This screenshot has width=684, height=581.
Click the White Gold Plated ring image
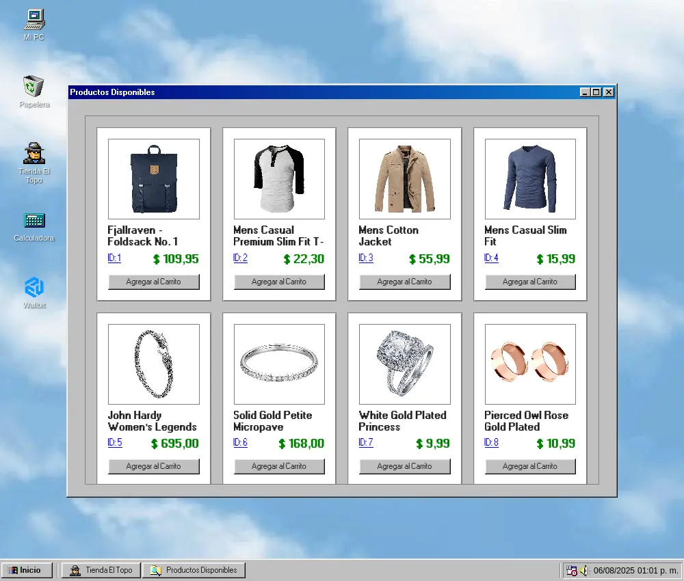pyautogui.click(x=404, y=364)
